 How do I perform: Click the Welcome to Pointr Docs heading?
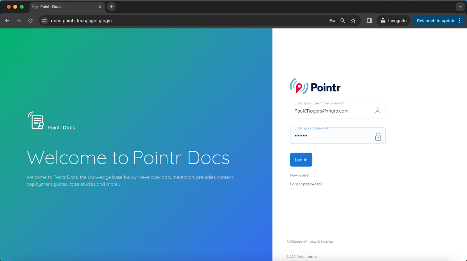(128, 158)
